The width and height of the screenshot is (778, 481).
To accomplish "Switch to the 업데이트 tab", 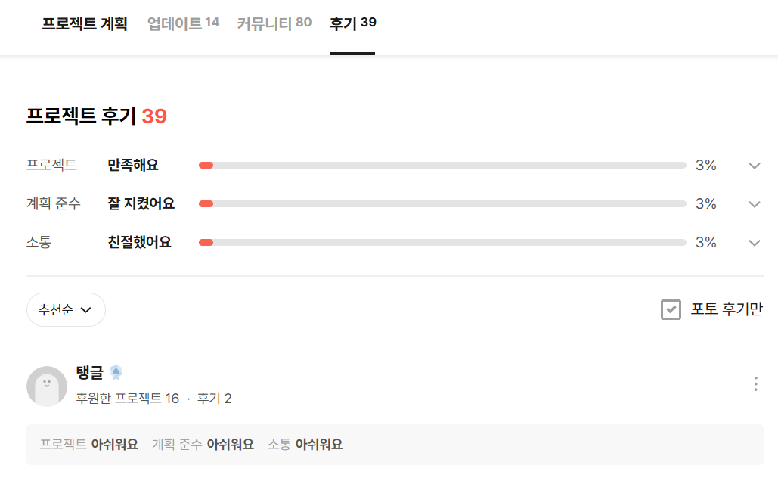I will click(x=183, y=23).
